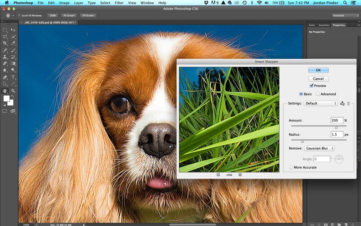Open Wi-Fi status in menu bar
The image size is (361, 226).
(x=259, y=3)
